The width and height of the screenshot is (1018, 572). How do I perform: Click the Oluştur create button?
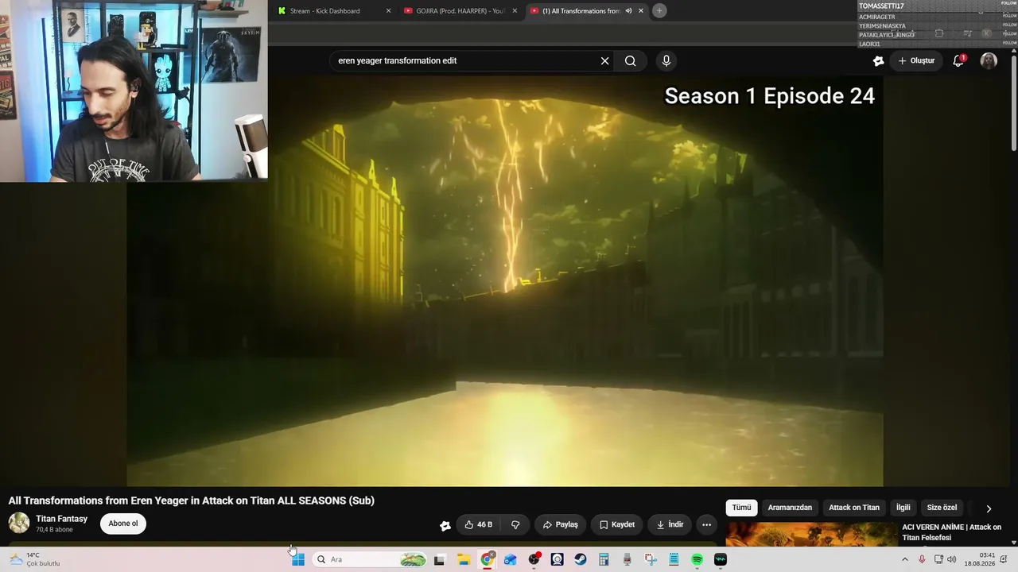point(916,60)
